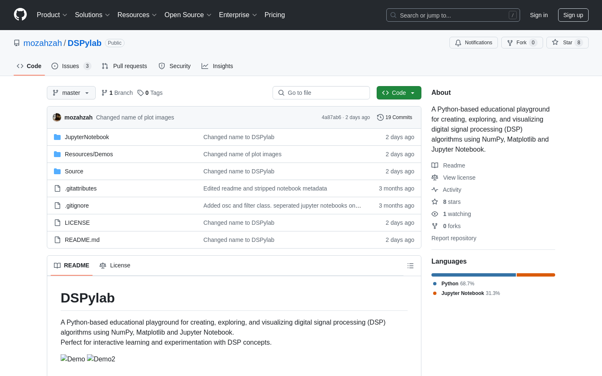602x376 pixels.
Task: Open the README.md file name
Action: coord(82,240)
